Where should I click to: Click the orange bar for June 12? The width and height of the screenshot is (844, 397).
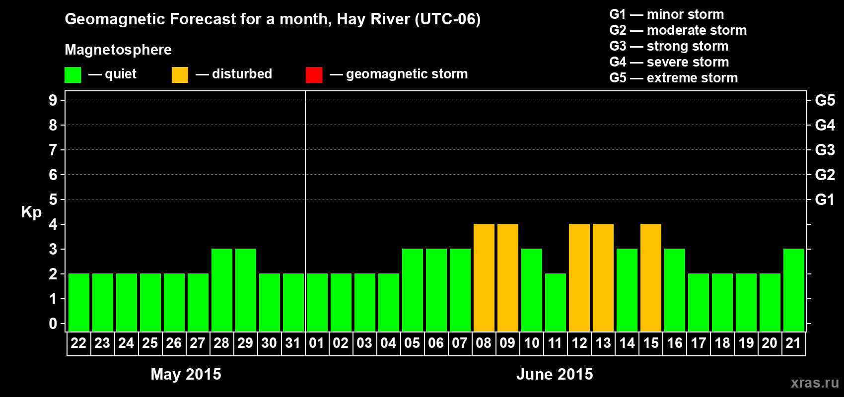click(579, 278)
